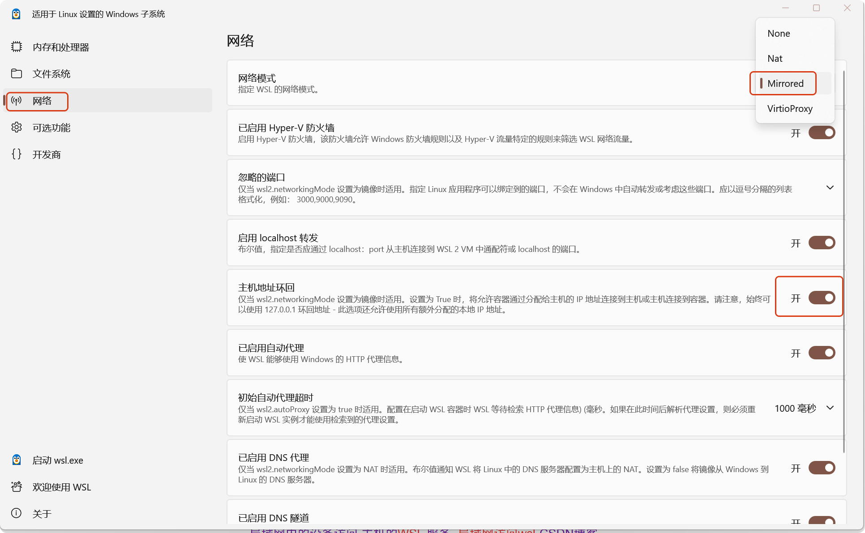Click the 指定 WSL 的网络模式 description
The image size is (865, 533).
pos(279,90)
